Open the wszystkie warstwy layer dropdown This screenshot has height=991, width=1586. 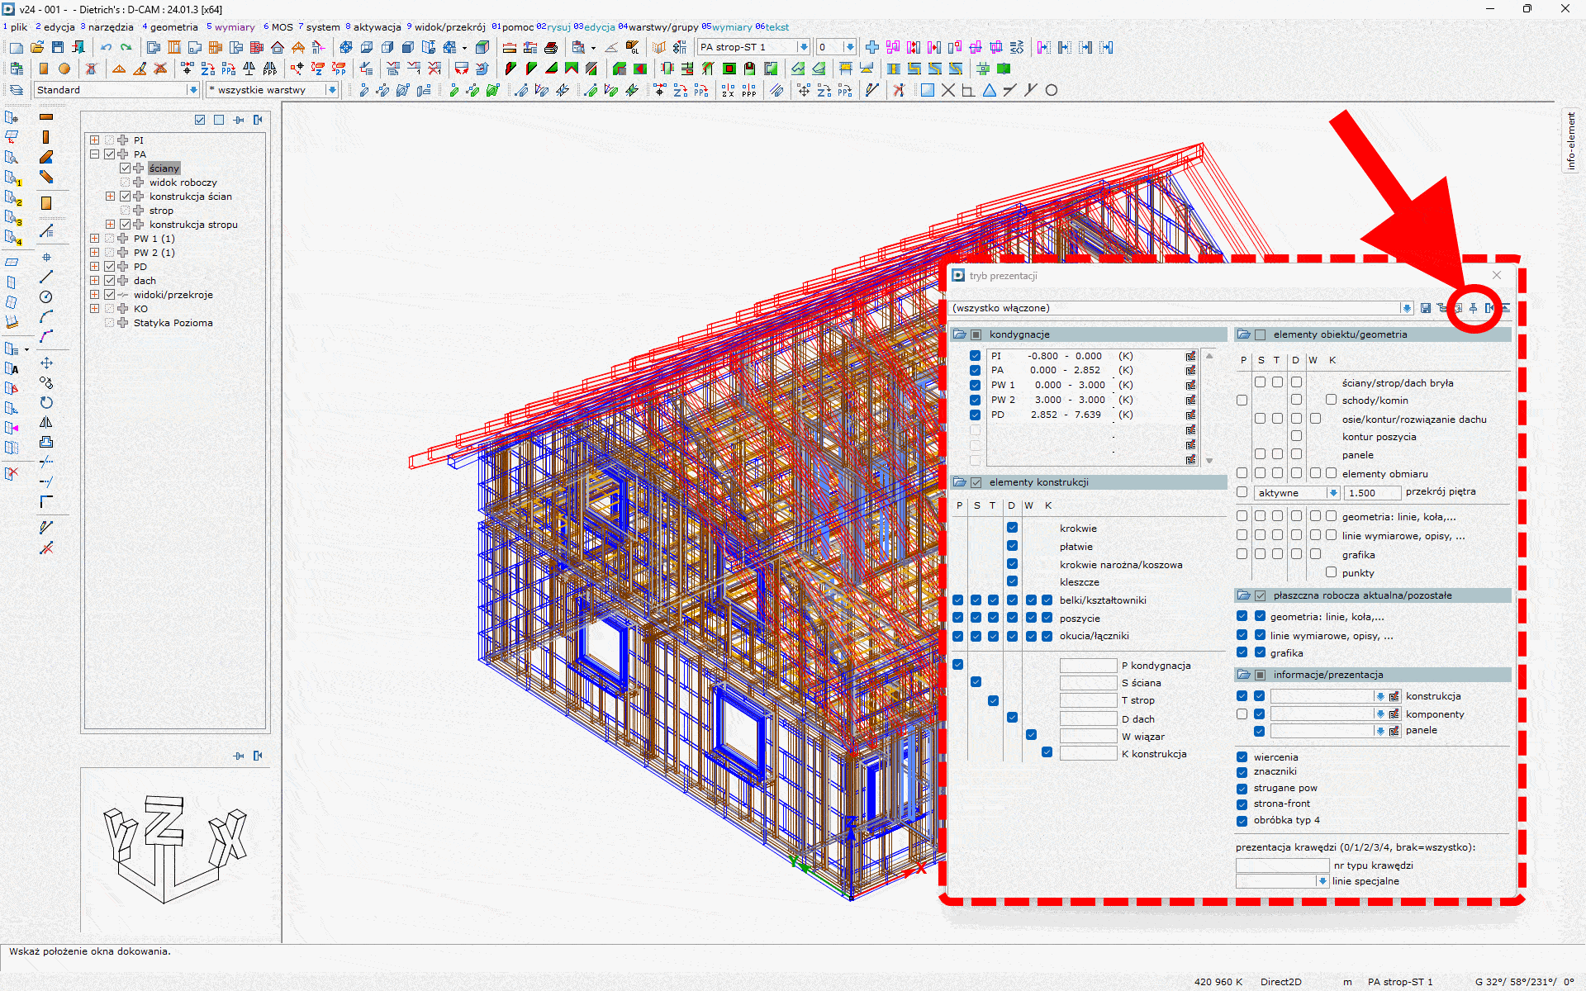[x=331, y=90]
